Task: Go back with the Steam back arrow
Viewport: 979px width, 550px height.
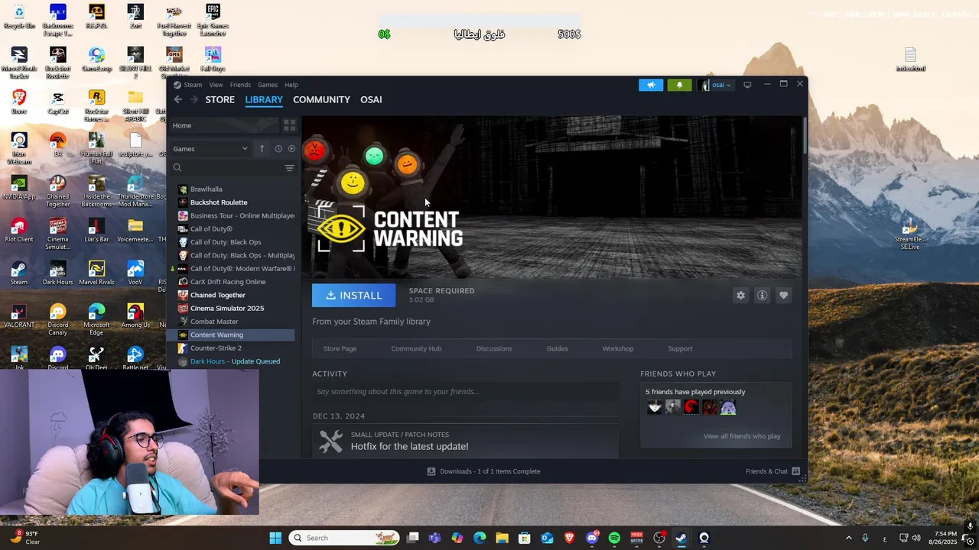Action: pos(177,99)
